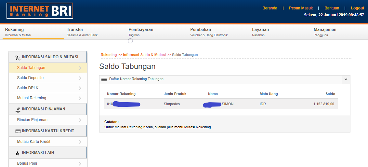Image resolution: width=368 pixels, height=167 pixels.
Task: Click the chevron next to Saldo DPLK
Action: pos(80,88)
